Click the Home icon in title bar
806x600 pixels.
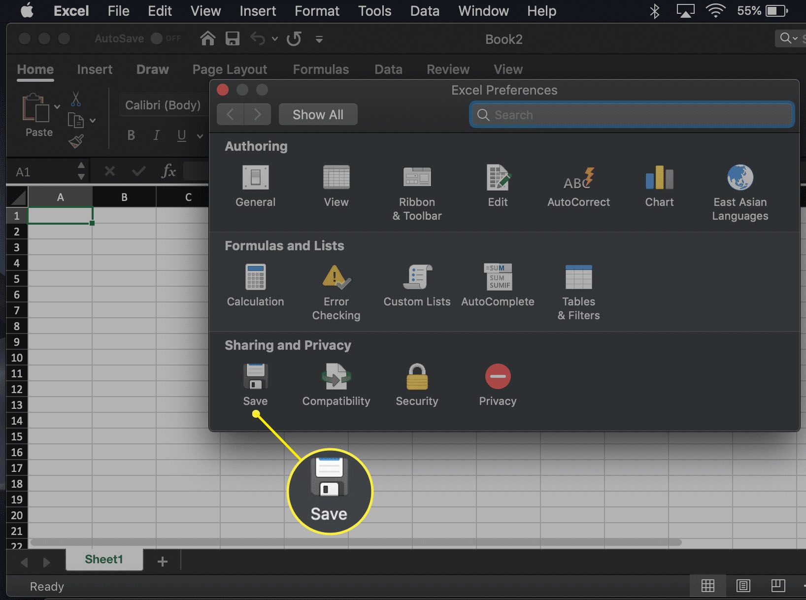pos(207,38)
